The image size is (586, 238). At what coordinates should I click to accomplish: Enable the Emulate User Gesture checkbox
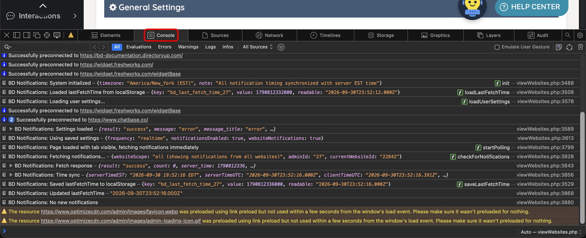(x=497, y=47)
